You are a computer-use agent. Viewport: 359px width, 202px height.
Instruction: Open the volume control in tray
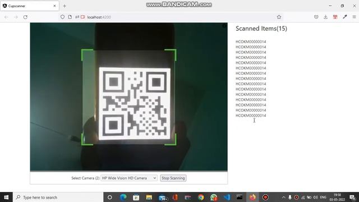315,197
